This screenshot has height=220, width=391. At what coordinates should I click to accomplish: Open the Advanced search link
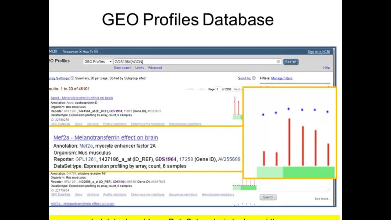pyautogui.click(x=155, y=68)
